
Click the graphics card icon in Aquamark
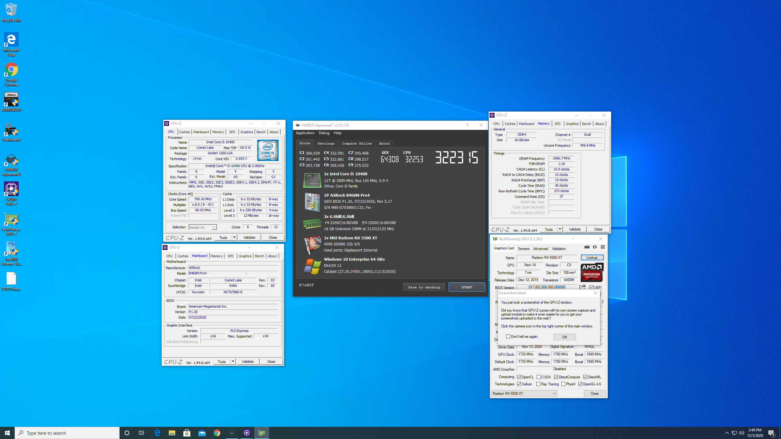pos(312,244)
